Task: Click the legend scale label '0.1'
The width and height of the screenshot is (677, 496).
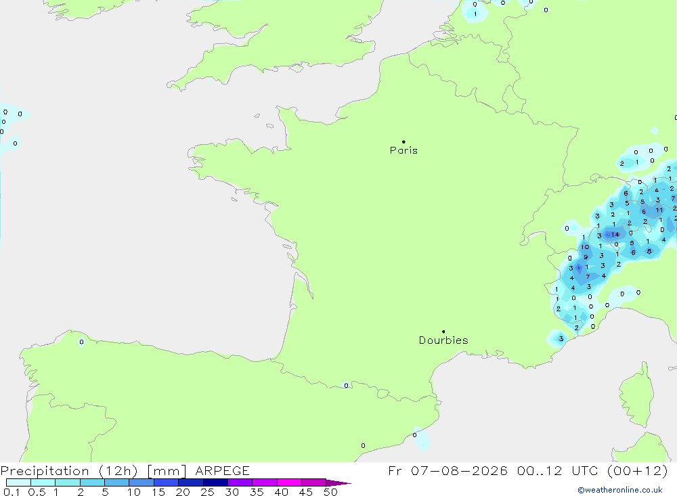Action: [x=12, y=492]
